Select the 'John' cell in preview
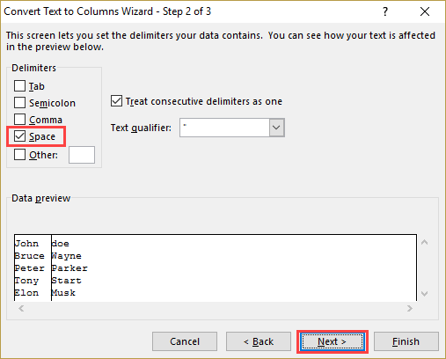Viewport: 446px width, 359px height. pyautogui.click(x=26, y=244)
